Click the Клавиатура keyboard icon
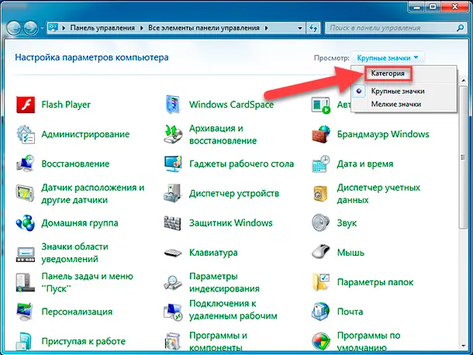This screenshot has width=473, height=355. click(x=173, y=253)
